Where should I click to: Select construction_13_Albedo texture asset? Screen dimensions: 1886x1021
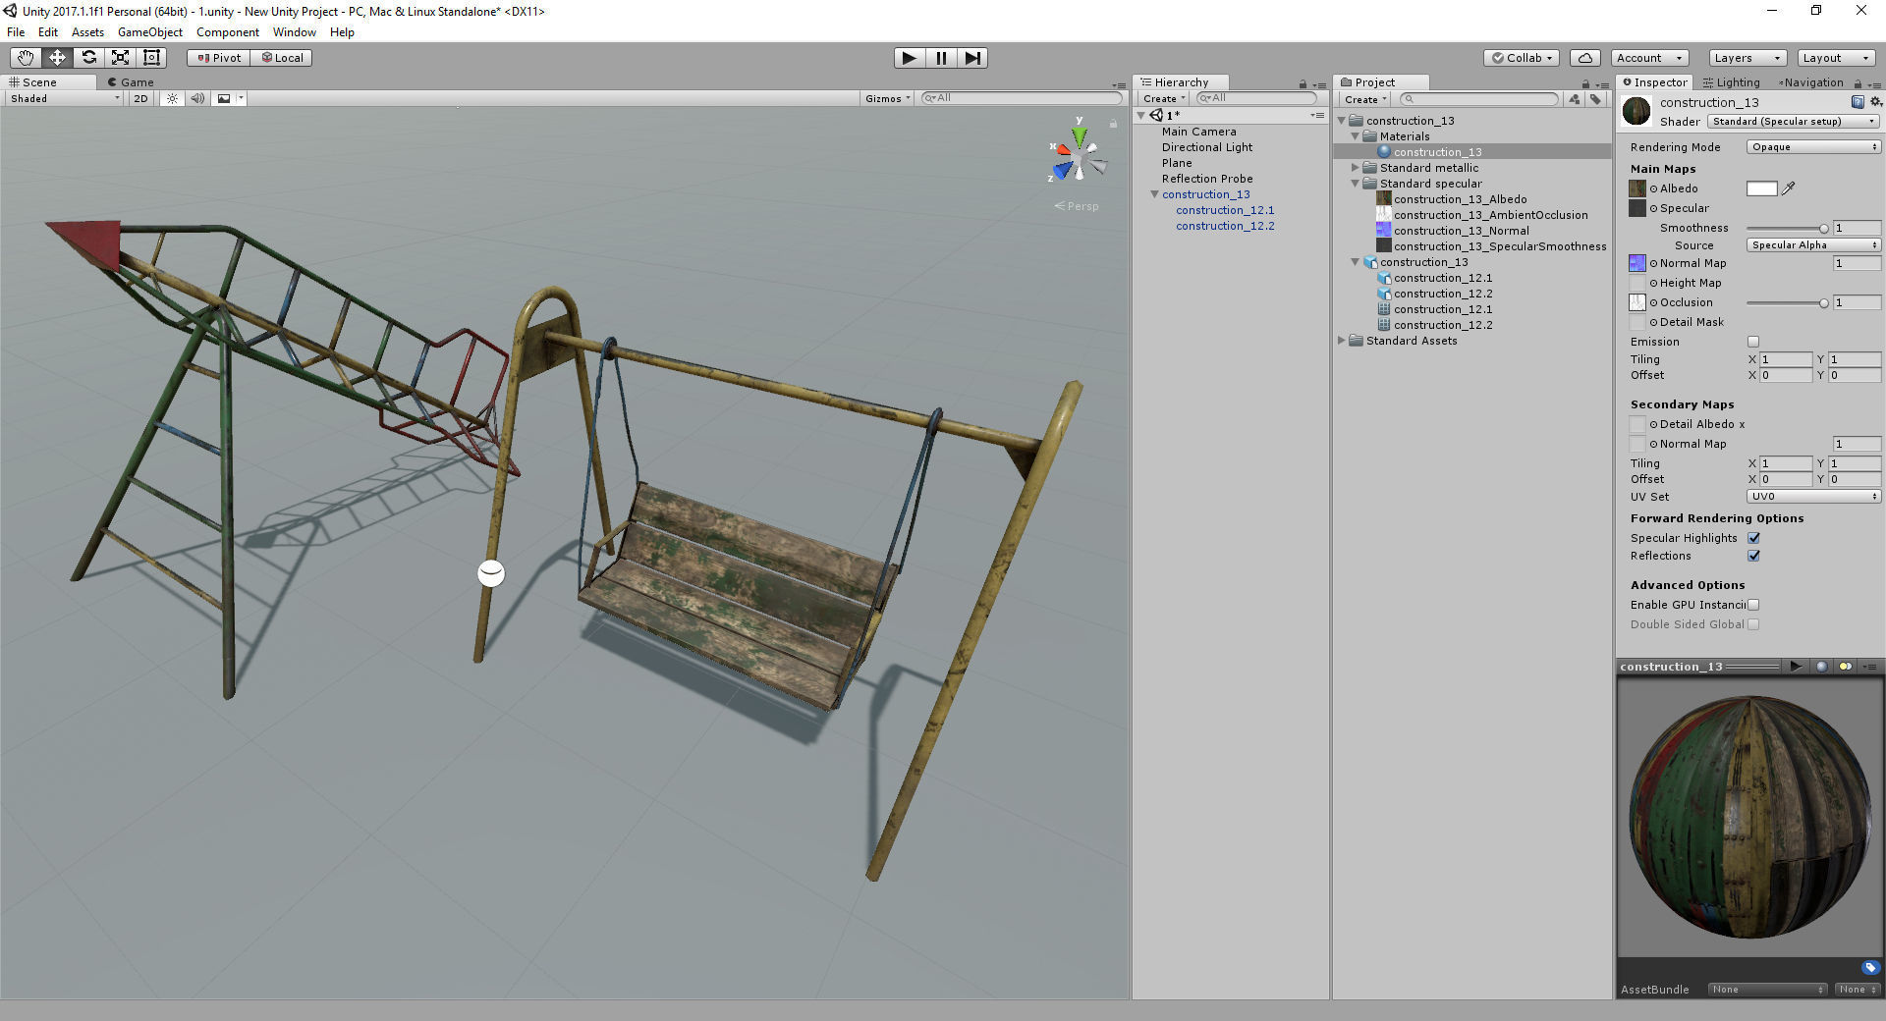coord(1460,199)
